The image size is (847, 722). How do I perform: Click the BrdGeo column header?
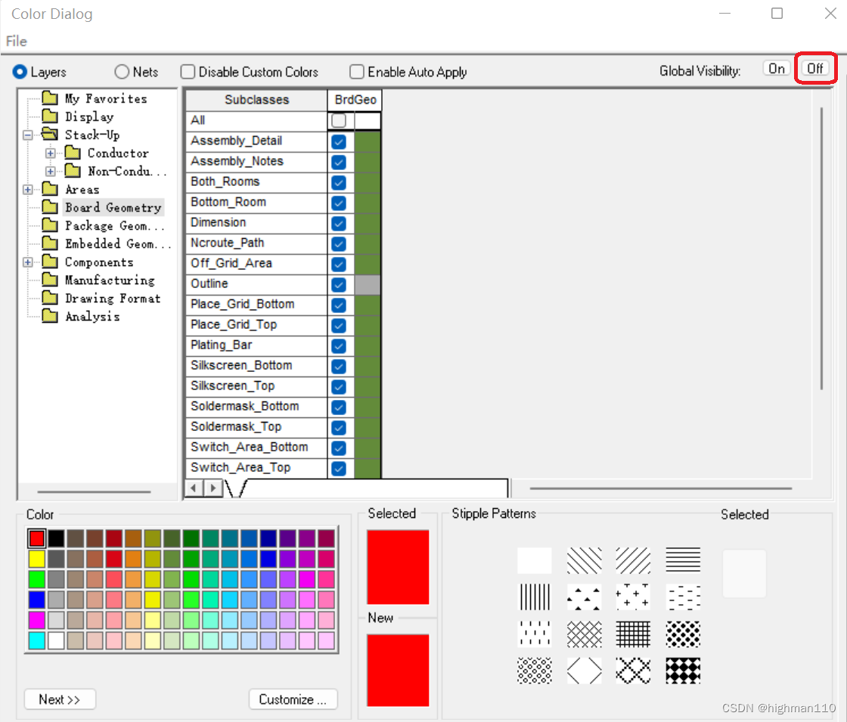[355, 100]
